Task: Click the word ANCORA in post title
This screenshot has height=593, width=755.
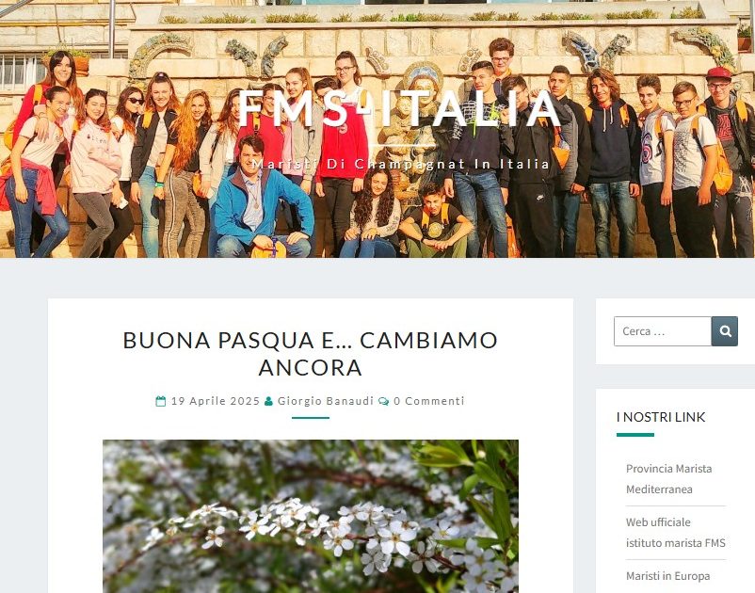Action: point(310,368)
